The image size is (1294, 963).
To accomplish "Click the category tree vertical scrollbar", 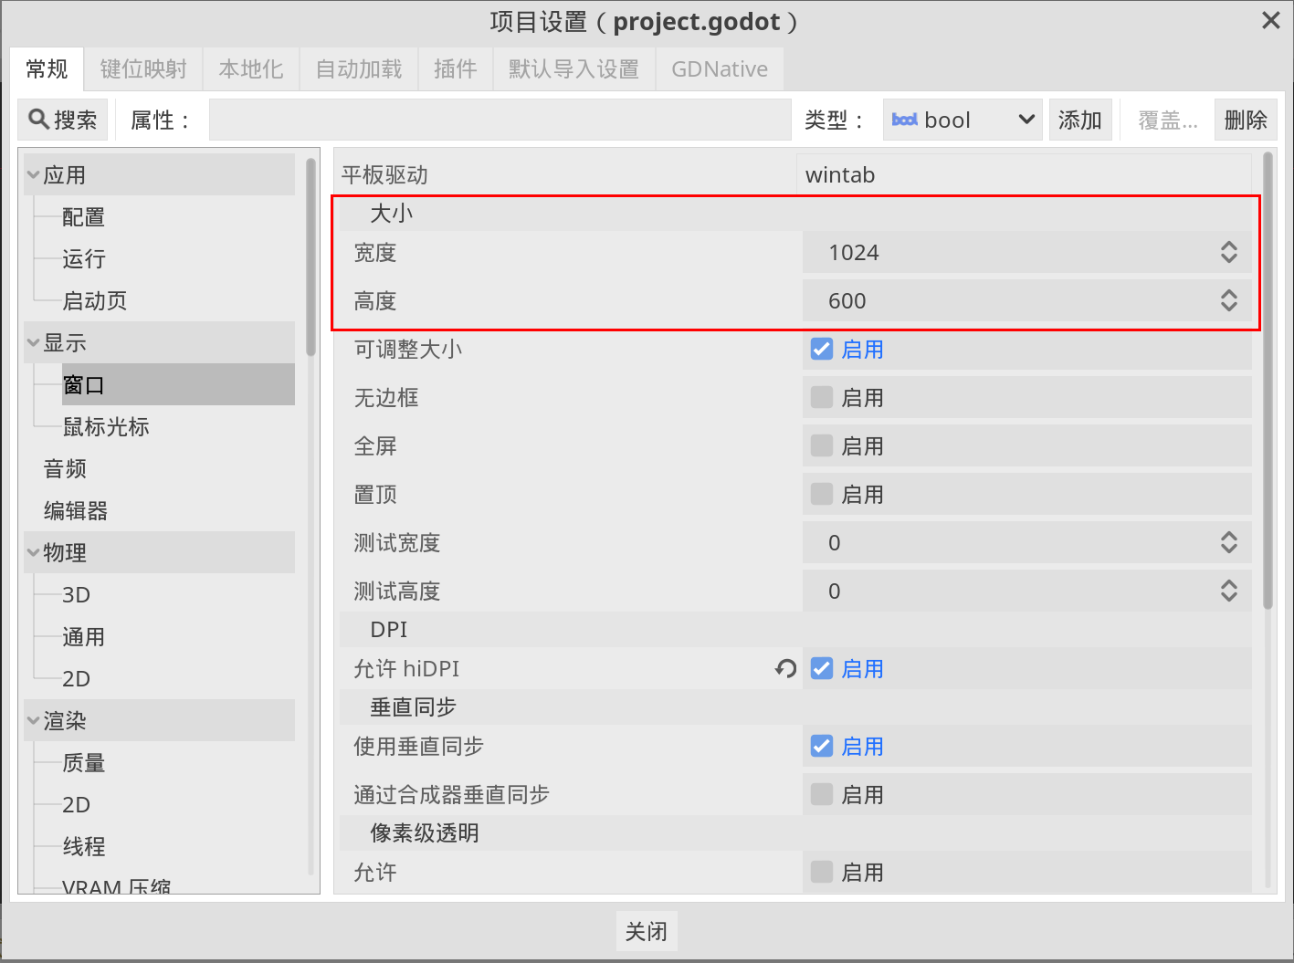I will (311, 257).
